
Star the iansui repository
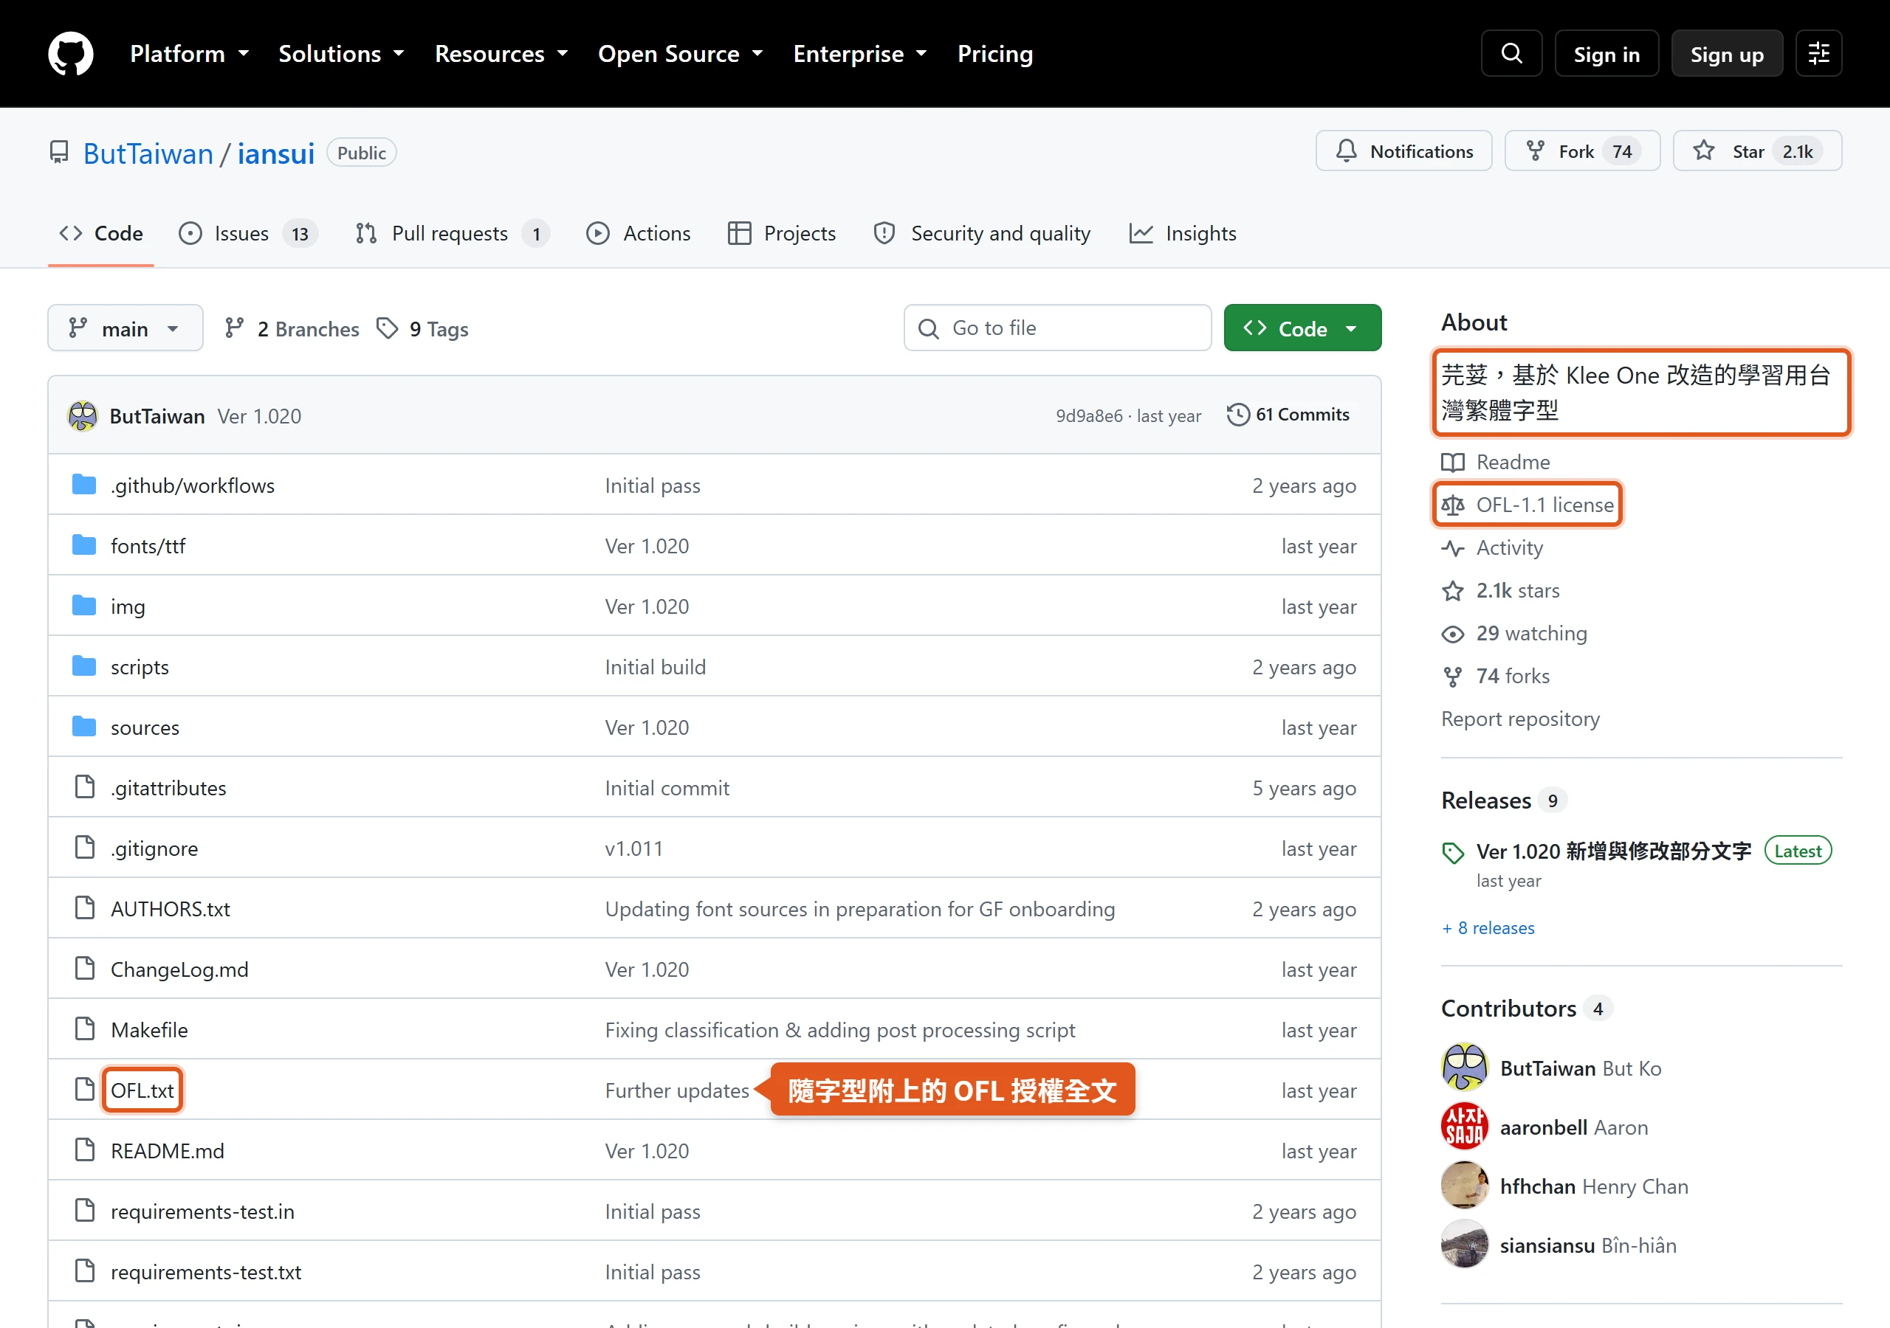coord(1757,151)
